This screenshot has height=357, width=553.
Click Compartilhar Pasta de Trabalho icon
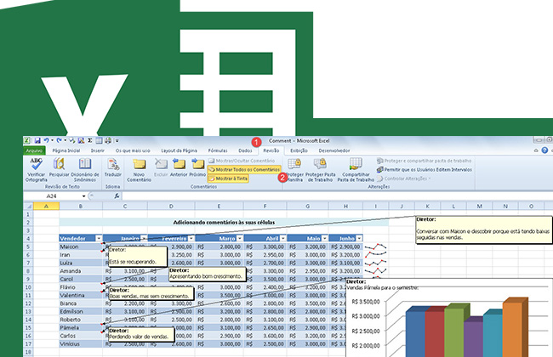click(356, 164)
